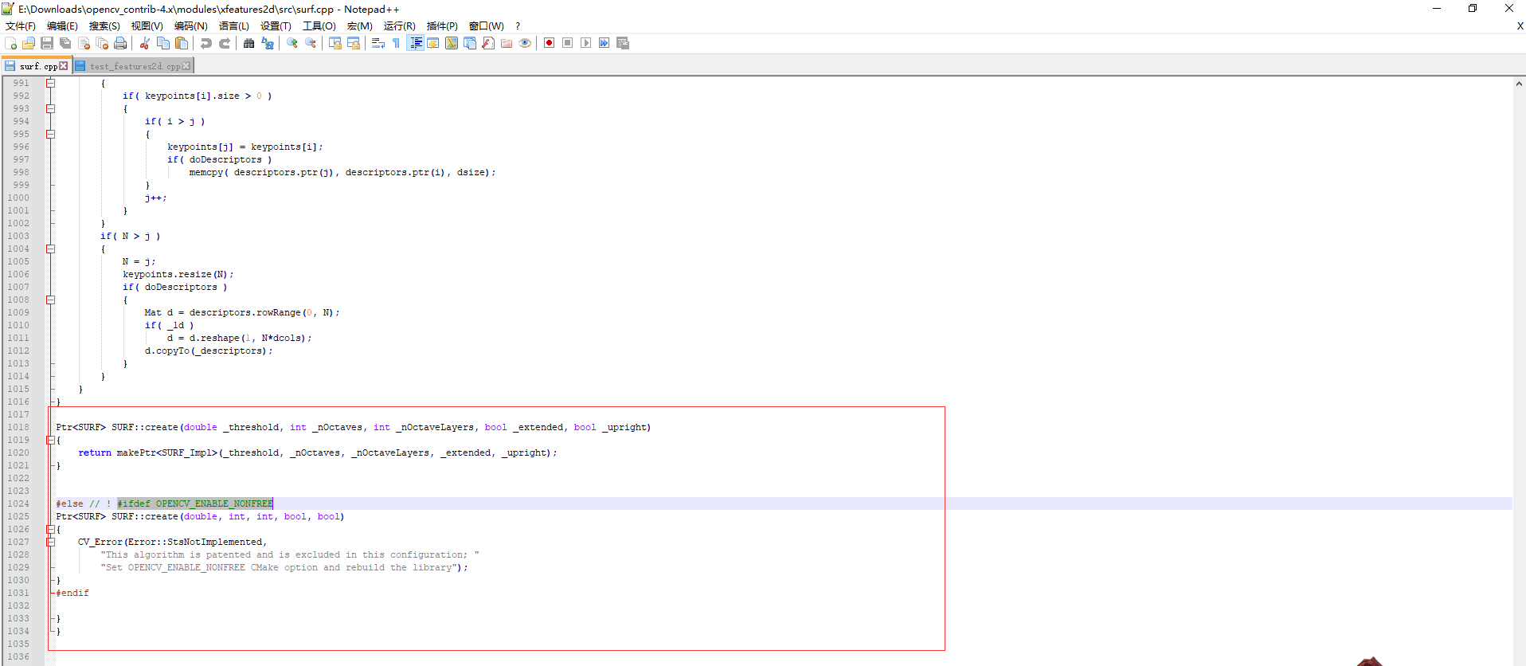Viewport: 1526px width, 666px height.
Task: Save the recorded macro icon
Action: (623, 43)
